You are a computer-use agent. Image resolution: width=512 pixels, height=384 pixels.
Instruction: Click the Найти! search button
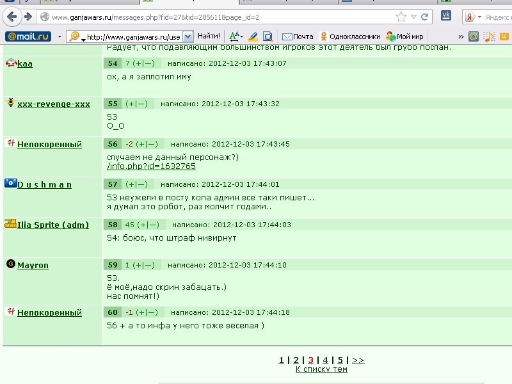[x=209, y=36]
